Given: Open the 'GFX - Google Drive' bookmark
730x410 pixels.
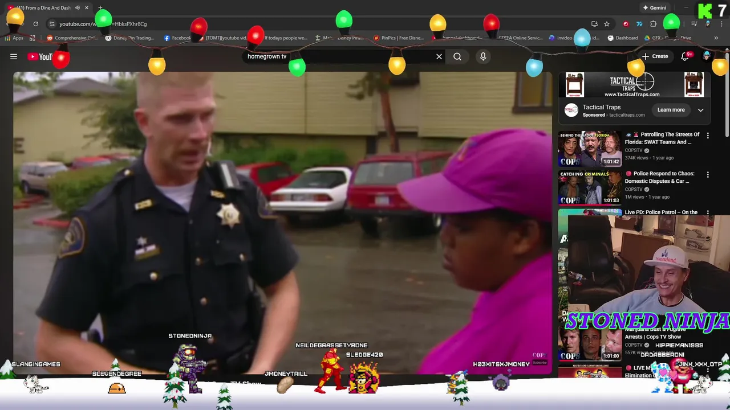Looking at the screenshot, I should click(668, 38).
